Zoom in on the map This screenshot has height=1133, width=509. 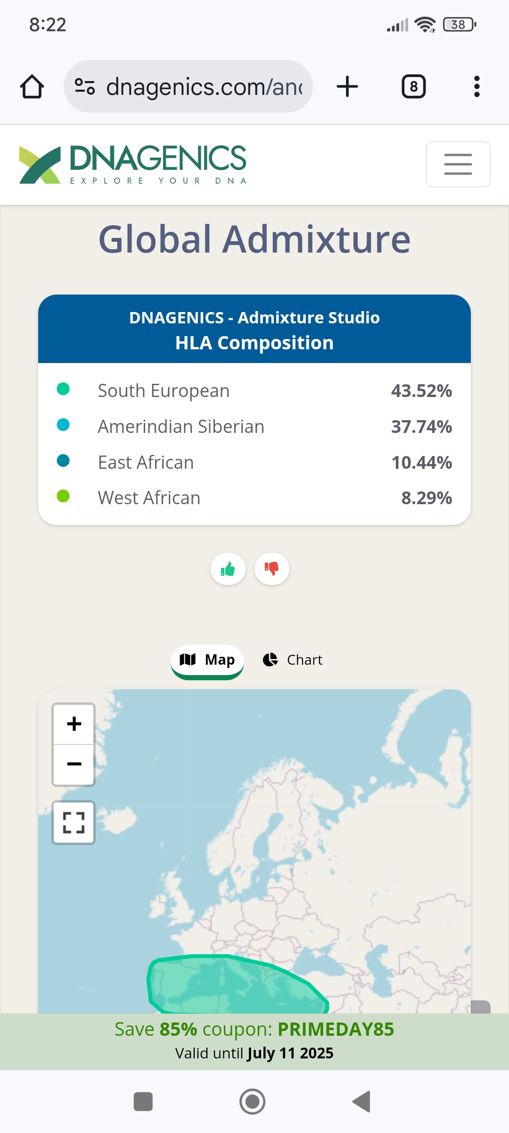(x=74, y=724)
